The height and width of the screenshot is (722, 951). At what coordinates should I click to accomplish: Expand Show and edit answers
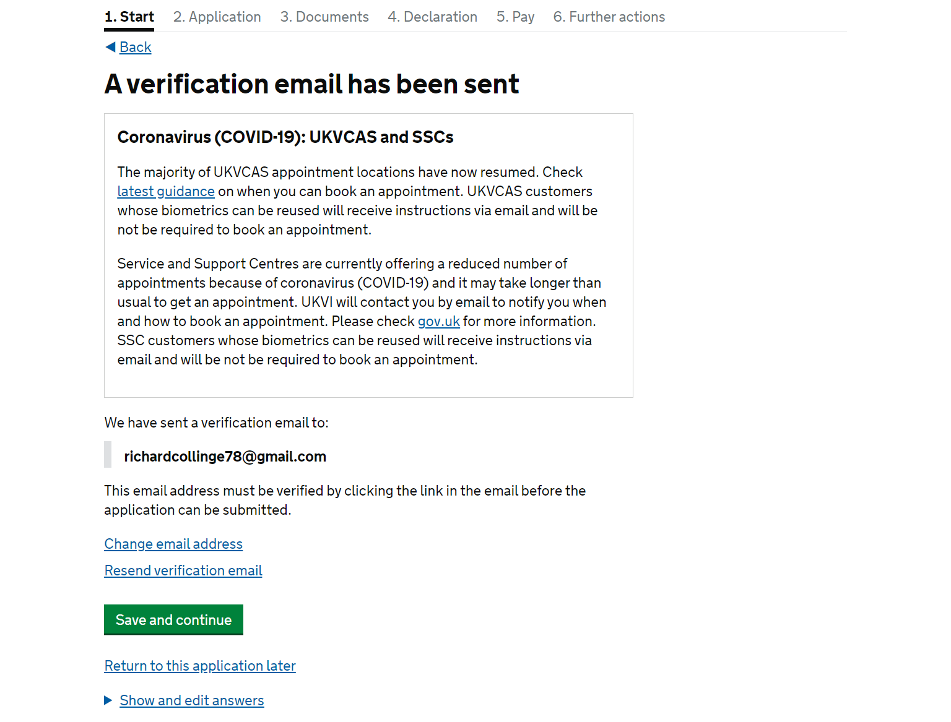click(x=192, y=700)
